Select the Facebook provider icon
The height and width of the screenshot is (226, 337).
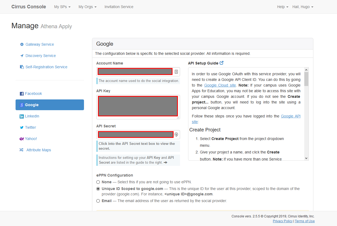pos(21,94)
